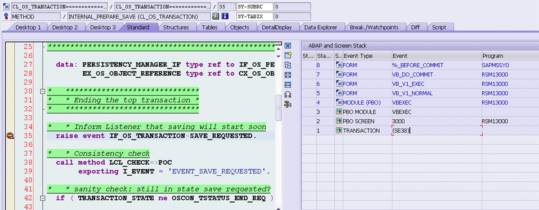Click the VB_DO_COMMIT event link
The width and height of the screenshot is (539, 210).
(413, 74)
